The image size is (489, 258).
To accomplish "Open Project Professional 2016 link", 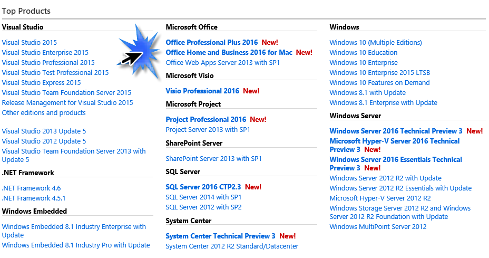I will pyautogui.click(x=206, y=120).
